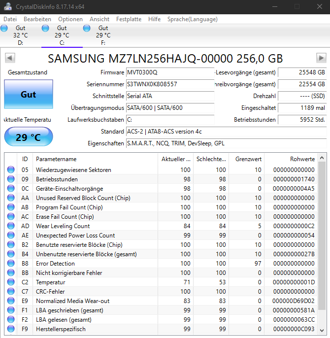Select the Wear Leveling Count parameter name
The image size is (330, 338).
[63, 226]
